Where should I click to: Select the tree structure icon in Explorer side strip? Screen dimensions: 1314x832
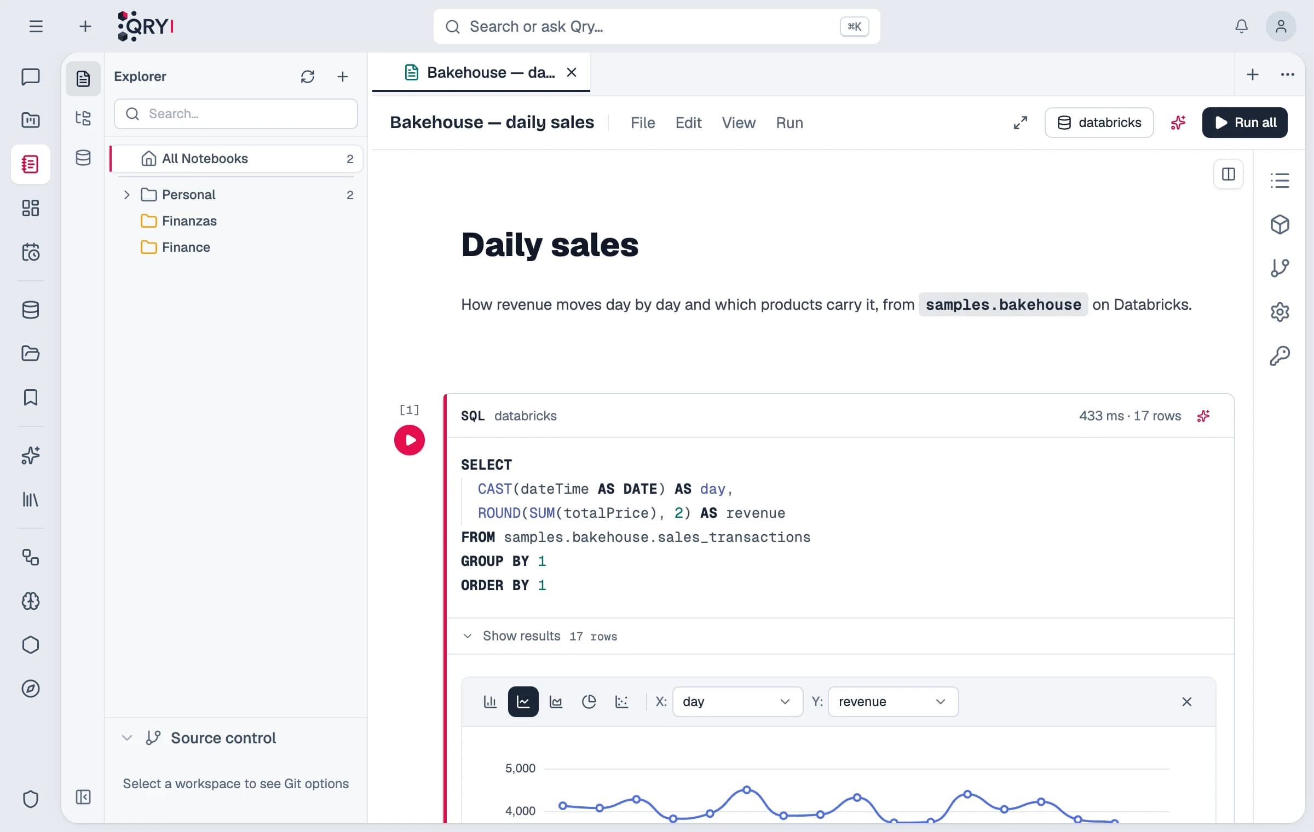pyautogui.click(x=83, y=118)
